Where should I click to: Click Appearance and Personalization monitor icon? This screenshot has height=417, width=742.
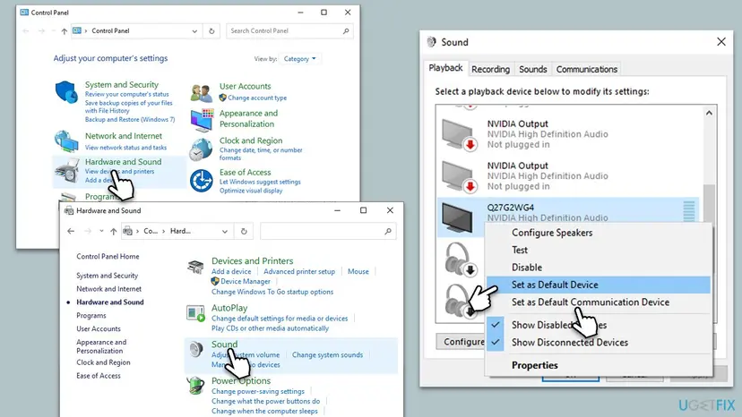click(x=201, y=120)
